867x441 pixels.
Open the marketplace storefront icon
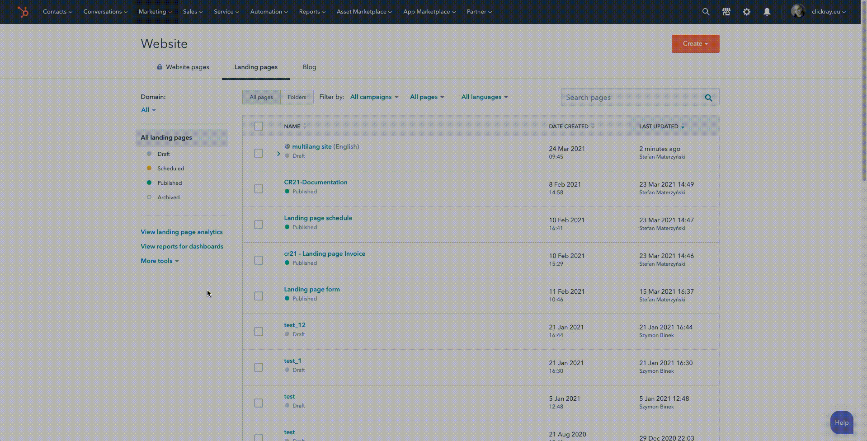click(726, 12)
